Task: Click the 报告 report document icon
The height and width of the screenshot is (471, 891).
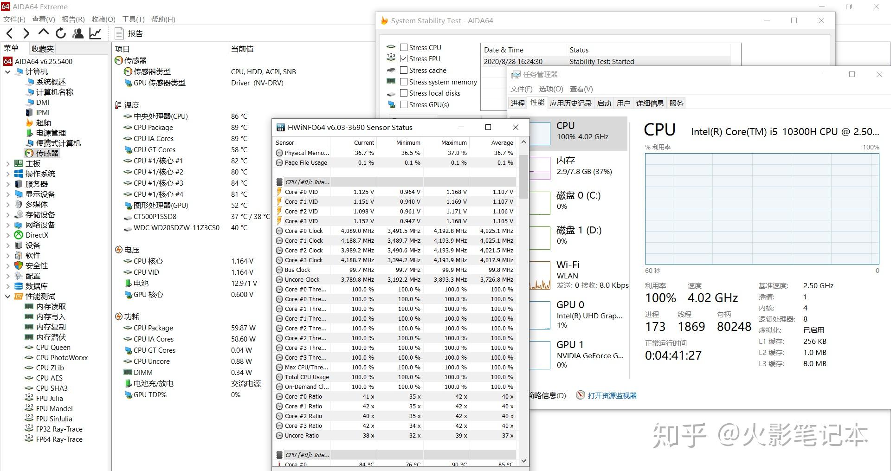Action: pyautogui.click(x=119, y=33)
